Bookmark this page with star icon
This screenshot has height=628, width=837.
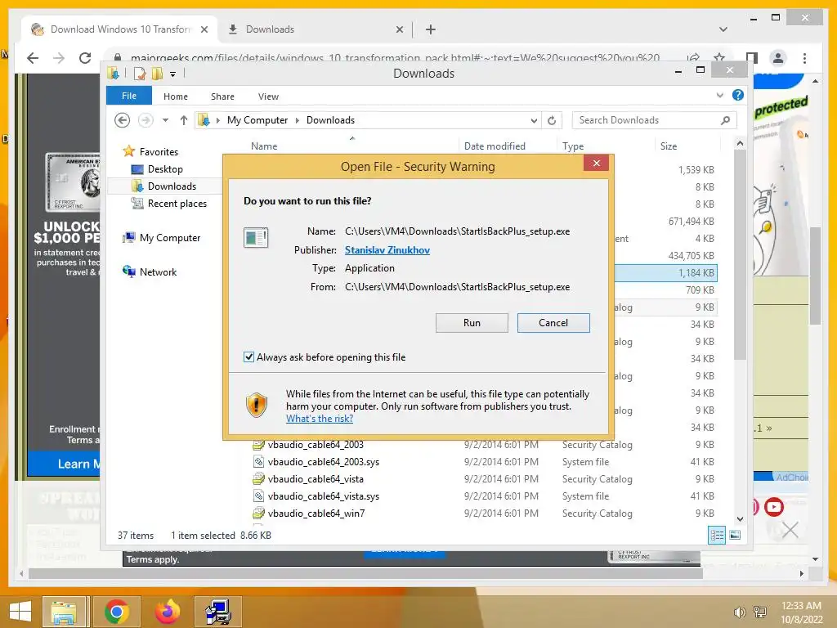pos(719,58)
